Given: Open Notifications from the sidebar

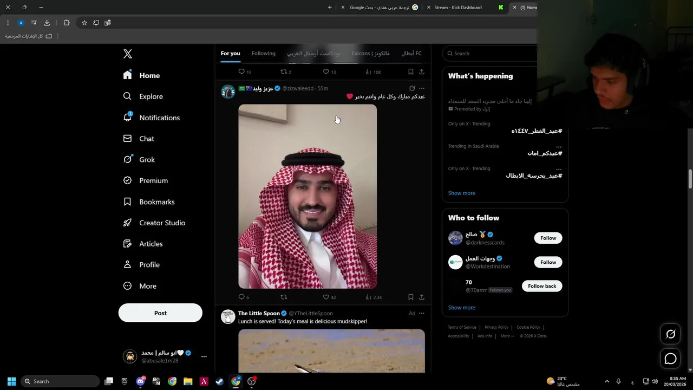Looking at the screenshot, I should [151, 118].
